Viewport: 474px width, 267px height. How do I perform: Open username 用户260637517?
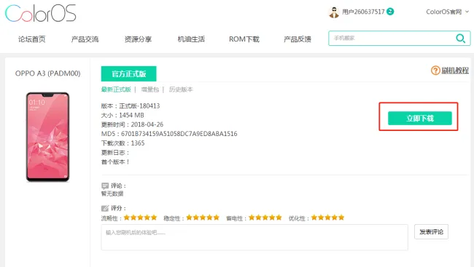pyautogui.click(x=363, y=12)
